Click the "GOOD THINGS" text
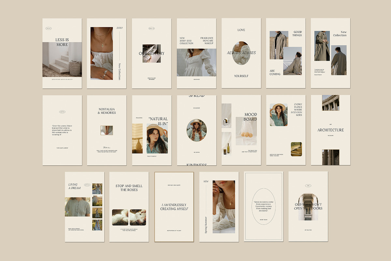Viewport: 391px width, 261px height. point(297,34)
